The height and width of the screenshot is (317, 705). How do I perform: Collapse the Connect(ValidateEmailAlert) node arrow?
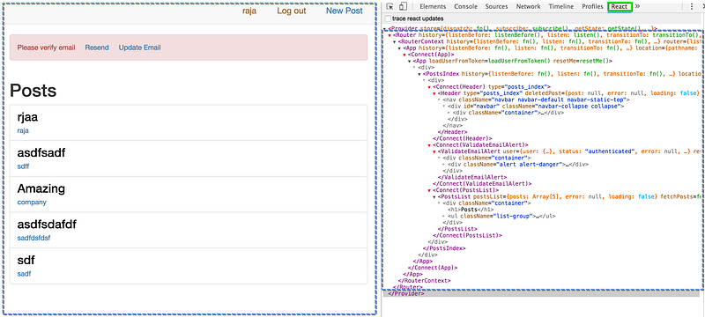click(x=429, y=145)
